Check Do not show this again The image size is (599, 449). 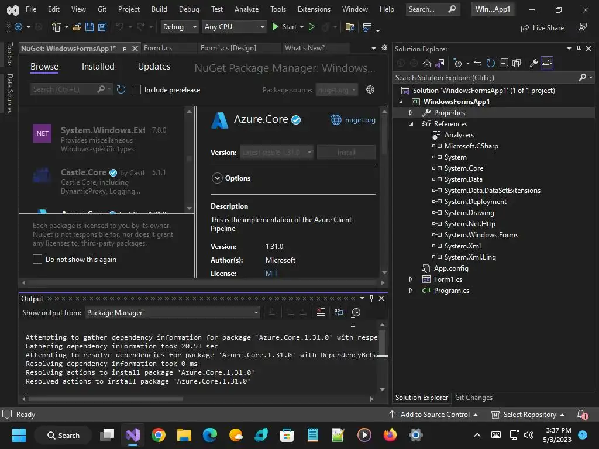coord(37,259)
